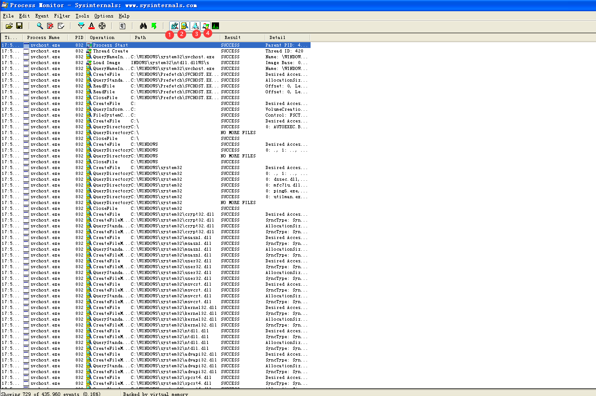Image resolution: width=596 pixels, height=396 pixels.
Task: Toggle Show Registry Activity filter
Action: pyautogui.click(x=175, y=26)
